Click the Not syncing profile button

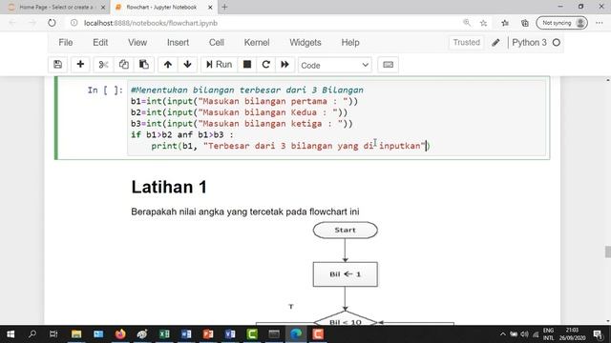tap(562, 23)
